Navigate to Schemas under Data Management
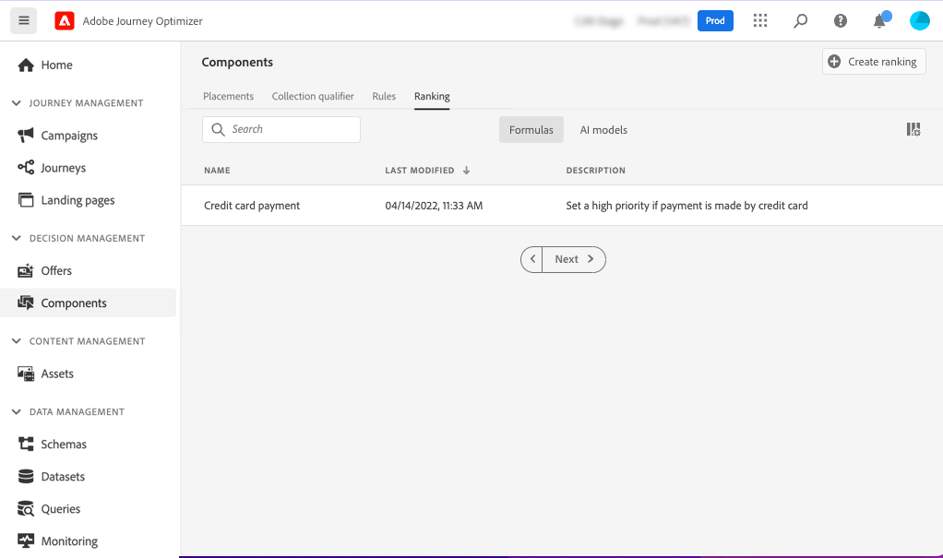This screenshot has height=558, width=943. [65, 444]
